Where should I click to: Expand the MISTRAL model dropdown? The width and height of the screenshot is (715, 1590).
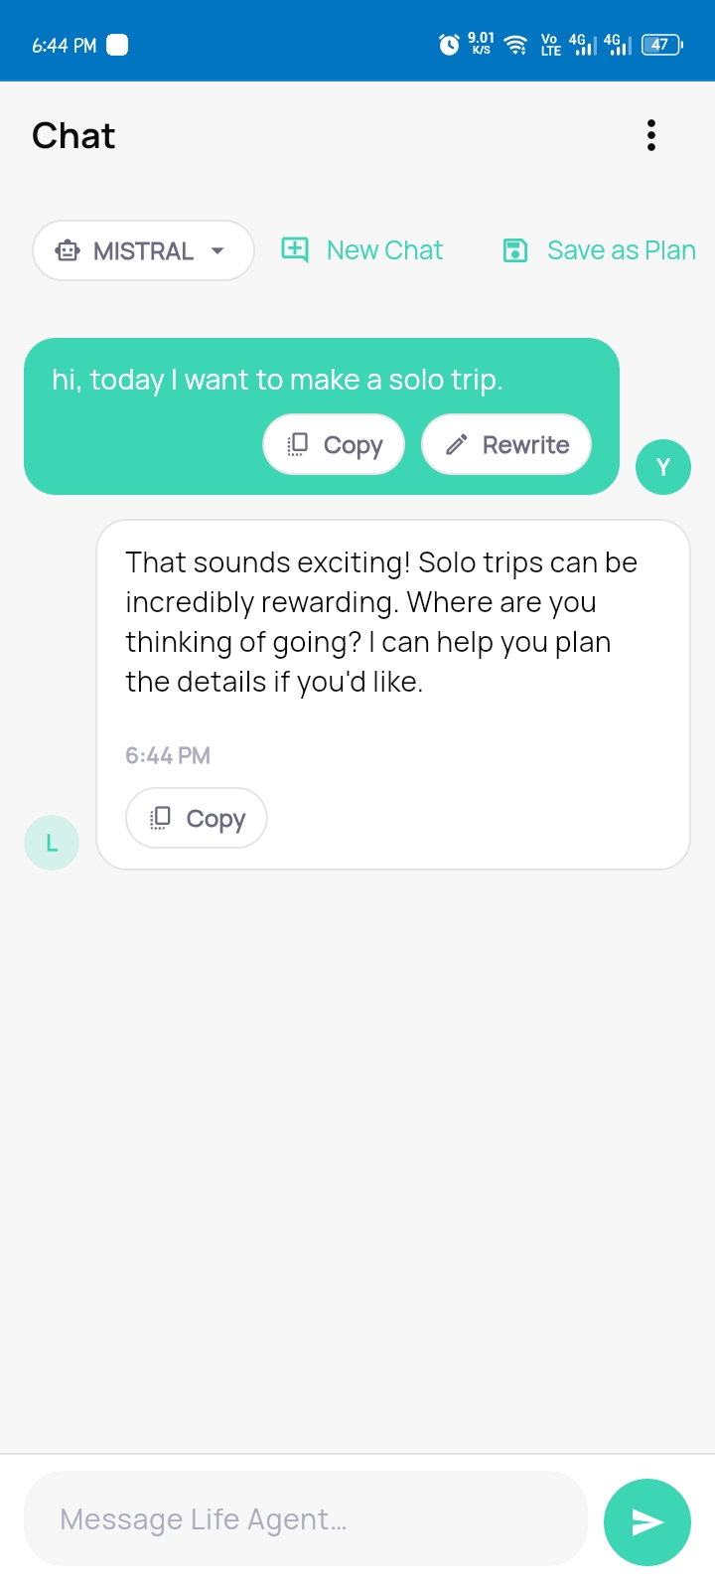tap(144, 250)
